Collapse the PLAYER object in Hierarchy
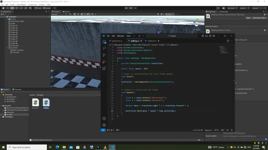Image resolution: width=268 pixels, height=150 pixels. point(7,48)
